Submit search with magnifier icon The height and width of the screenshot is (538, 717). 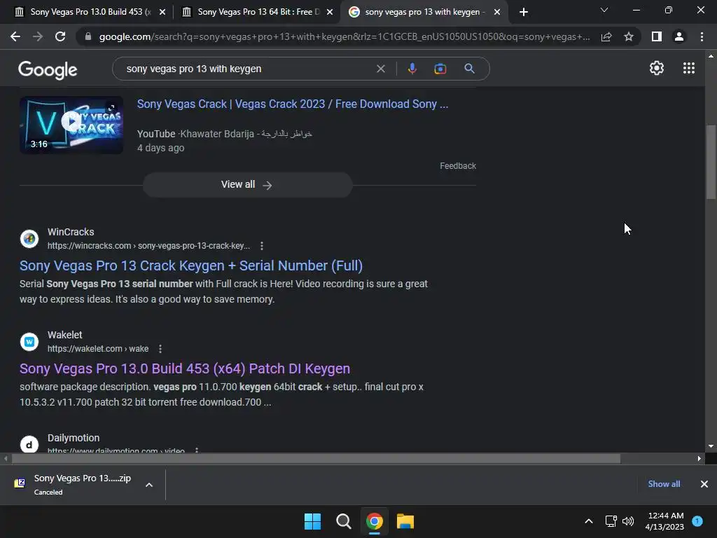[469, 69]
